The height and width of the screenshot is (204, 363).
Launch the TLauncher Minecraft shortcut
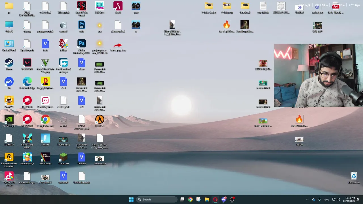pos(64,159)
